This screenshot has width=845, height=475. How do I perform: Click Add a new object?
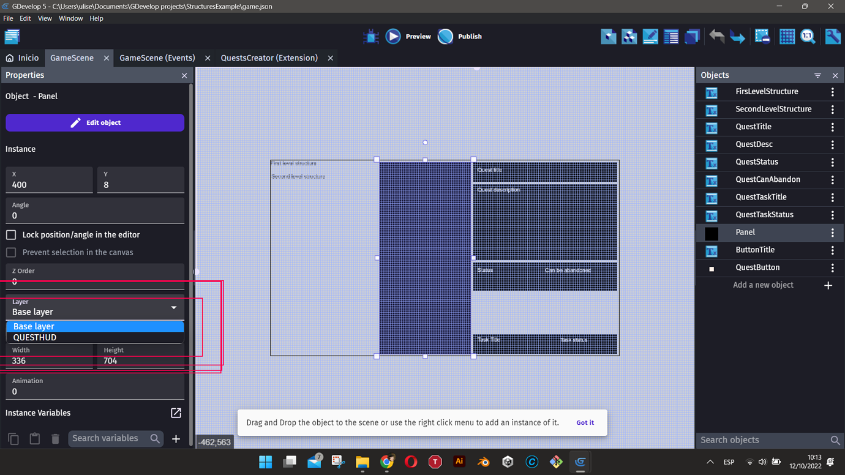click(770, 285)
